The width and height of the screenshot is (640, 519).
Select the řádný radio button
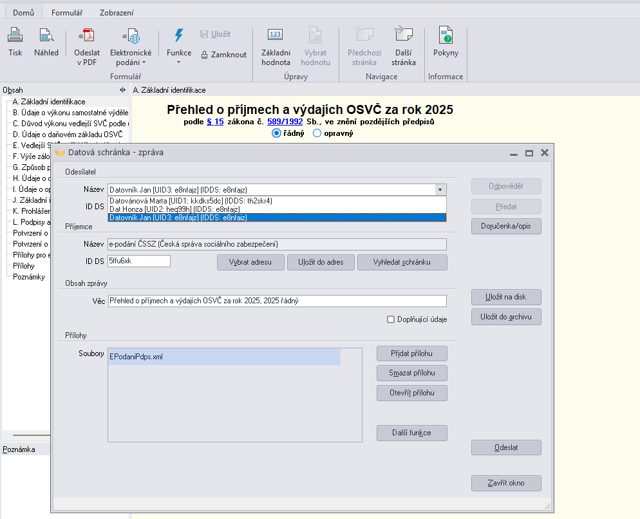277,133
